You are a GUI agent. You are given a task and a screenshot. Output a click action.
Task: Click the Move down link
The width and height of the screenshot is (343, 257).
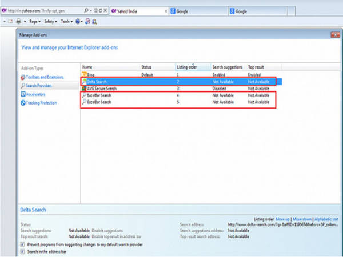(304, 219)
